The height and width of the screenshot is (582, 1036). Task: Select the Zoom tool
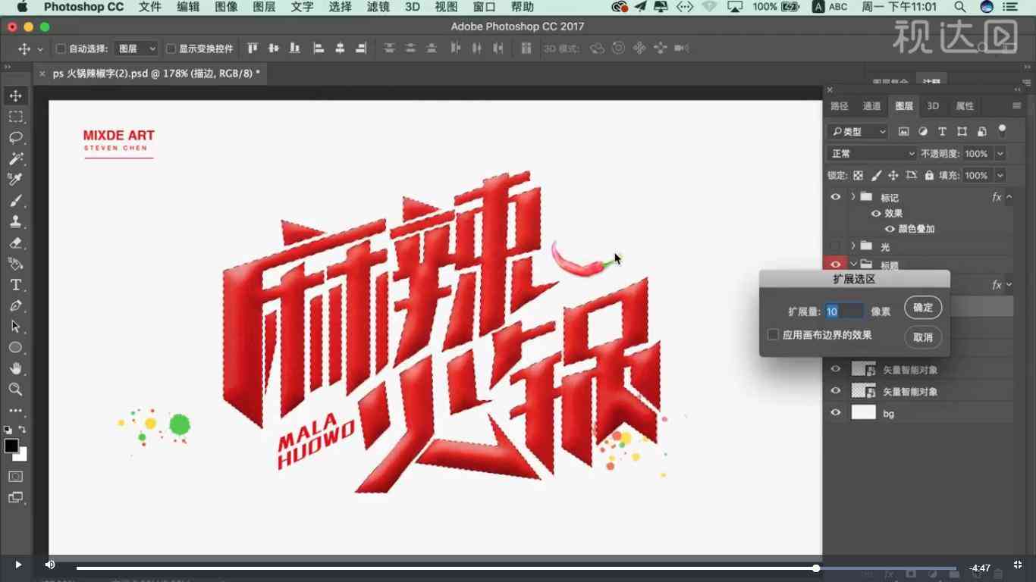(x=15, y=390)
